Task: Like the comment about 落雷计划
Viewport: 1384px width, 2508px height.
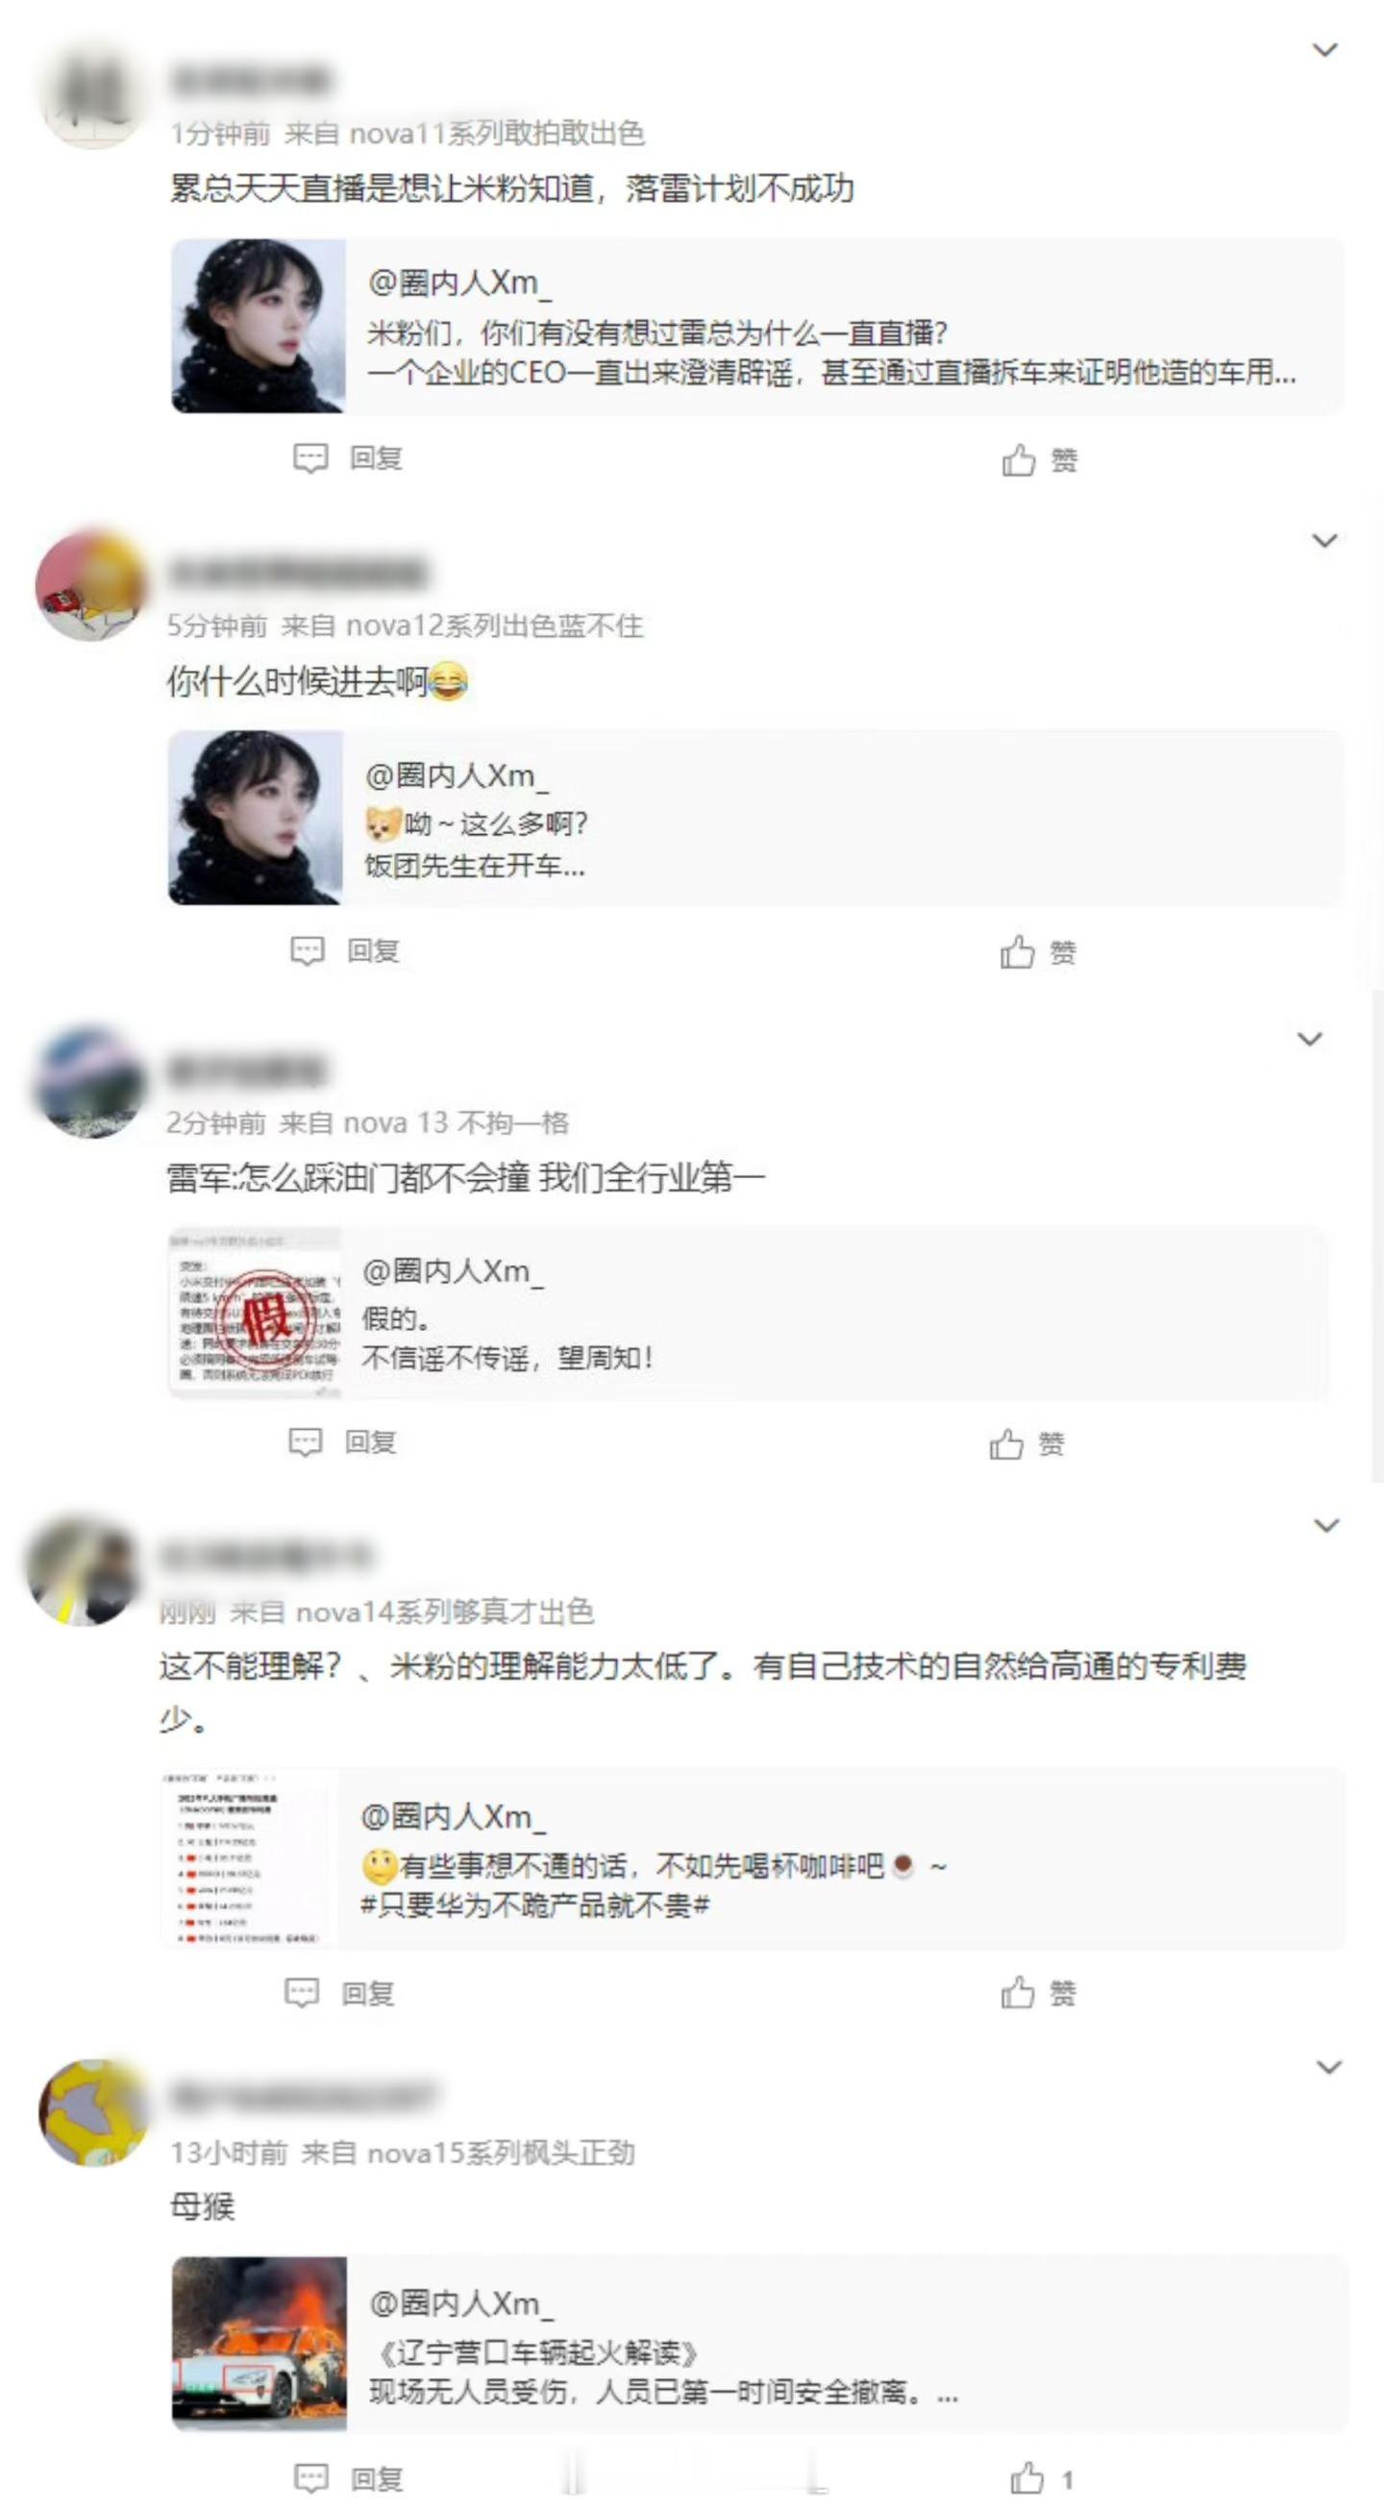Action: click(x=1039, y=459)
